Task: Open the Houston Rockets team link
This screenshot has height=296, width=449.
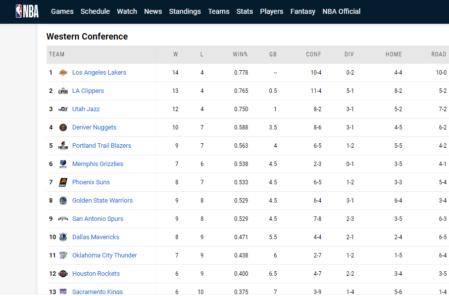Action: (x=96, y=274)
